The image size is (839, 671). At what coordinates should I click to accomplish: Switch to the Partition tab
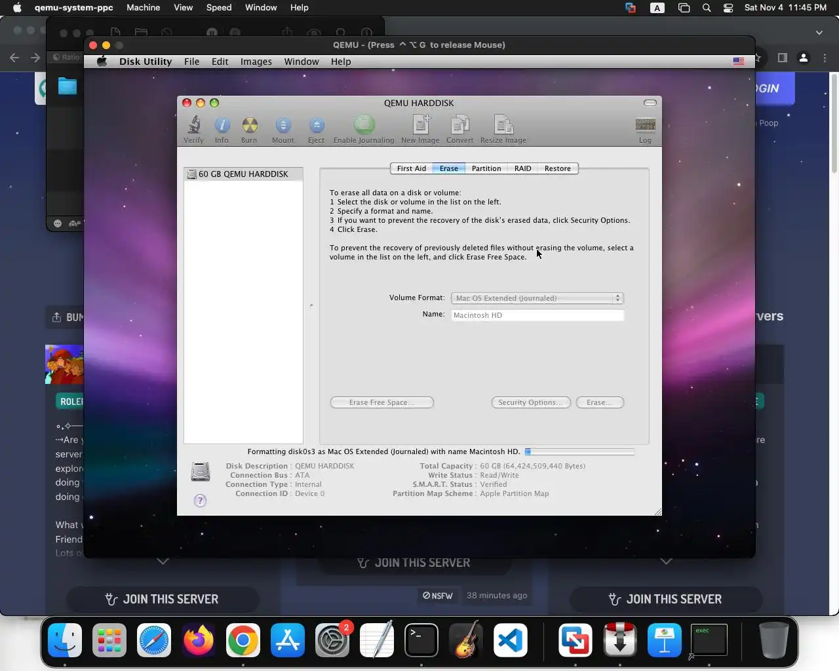pyautogui.click(x=486, y=168)
